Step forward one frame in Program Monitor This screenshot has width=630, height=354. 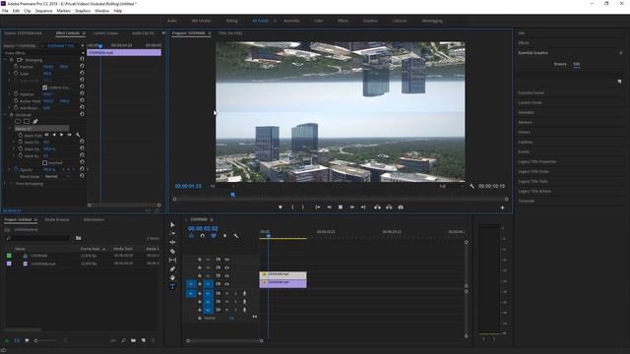[352, 207]
